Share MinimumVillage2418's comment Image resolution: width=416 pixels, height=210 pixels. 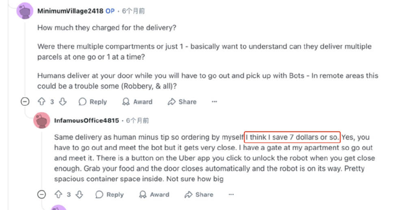[x=182, y=102]
